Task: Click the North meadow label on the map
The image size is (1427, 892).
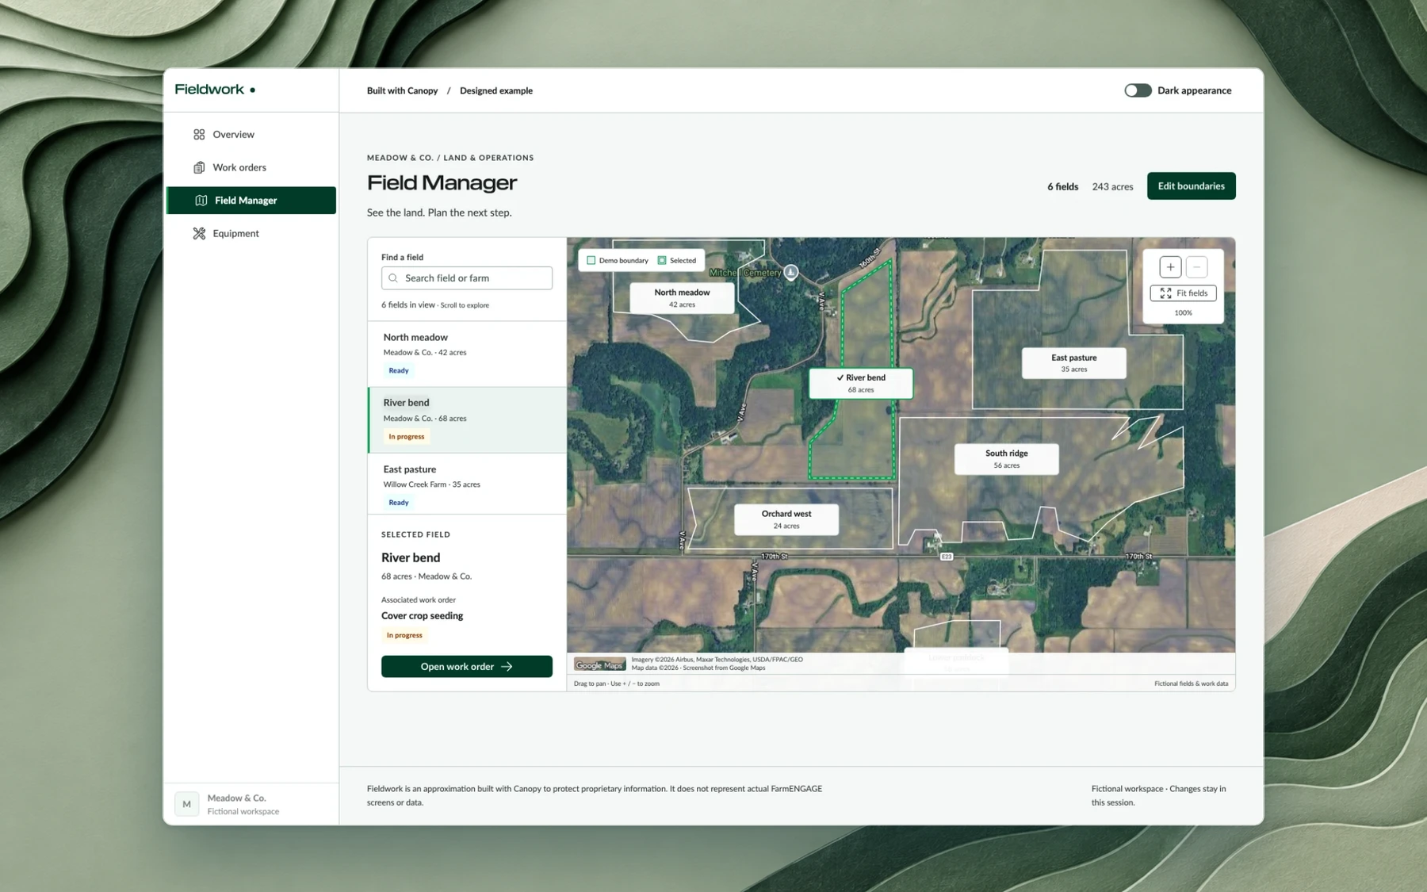Action: pos(682,298)
